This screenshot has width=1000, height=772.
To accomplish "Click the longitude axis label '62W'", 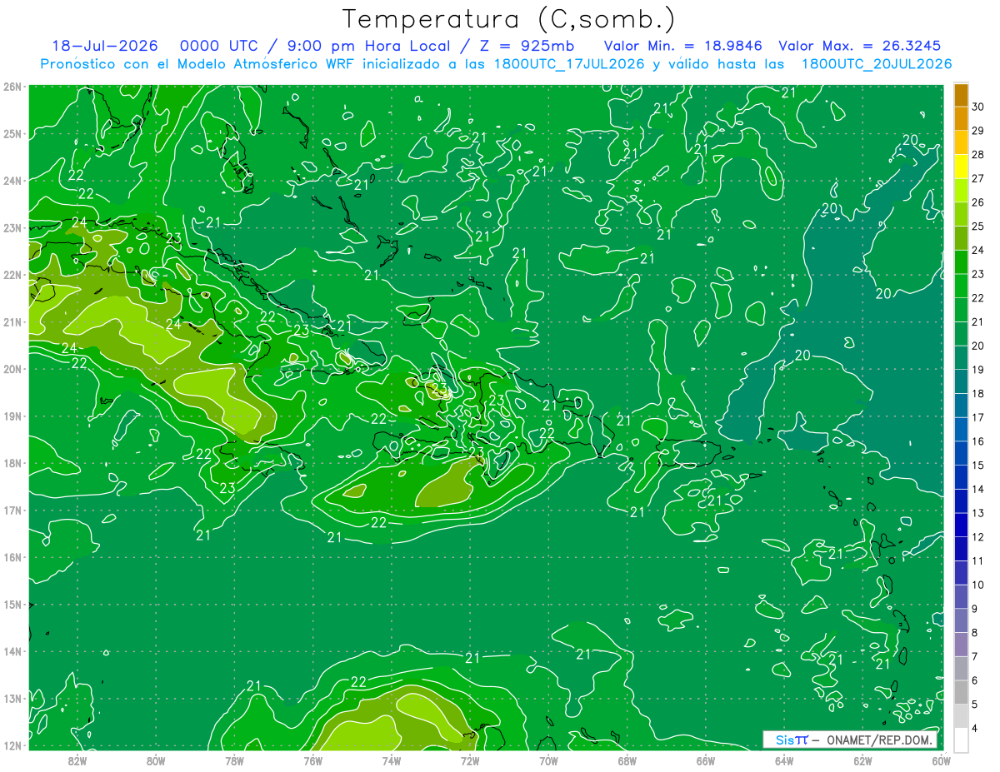I will (x=862, y=760).
